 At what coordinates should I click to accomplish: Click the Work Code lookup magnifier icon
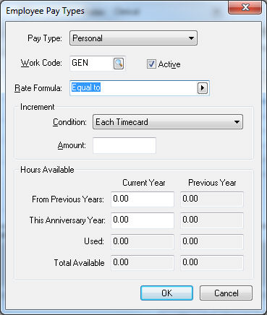click(x=119, y=64)
